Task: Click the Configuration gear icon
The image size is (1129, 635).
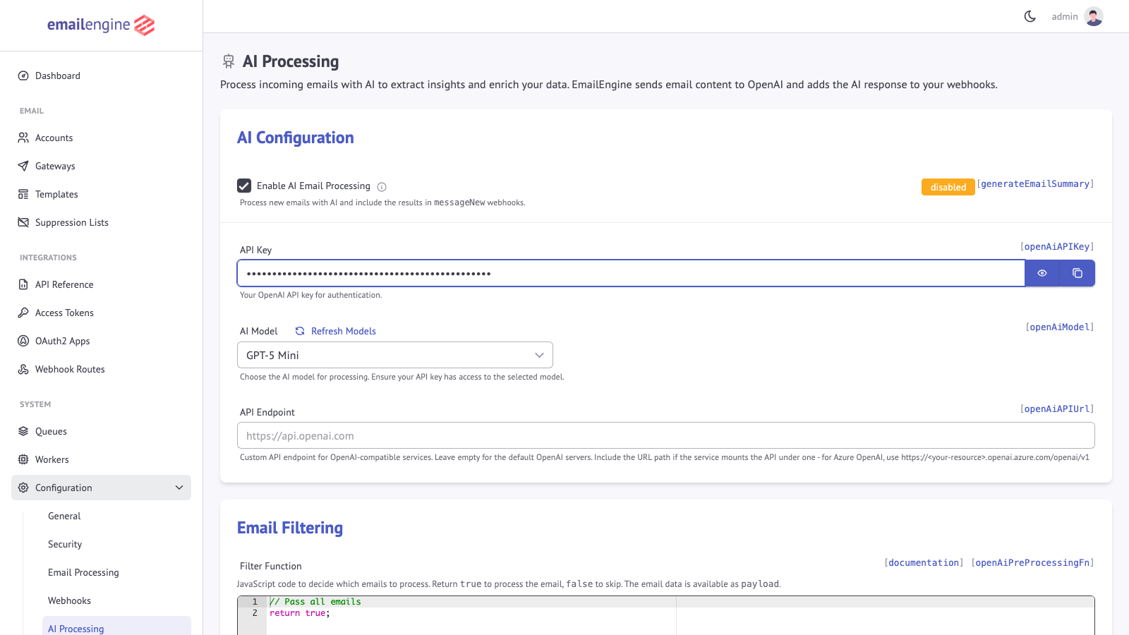Action: pos(23,488)
